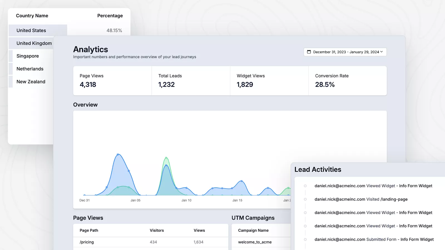Expand the date range dropdown chevron
This screenshot has height=250, width=445.
coord(382,52)
